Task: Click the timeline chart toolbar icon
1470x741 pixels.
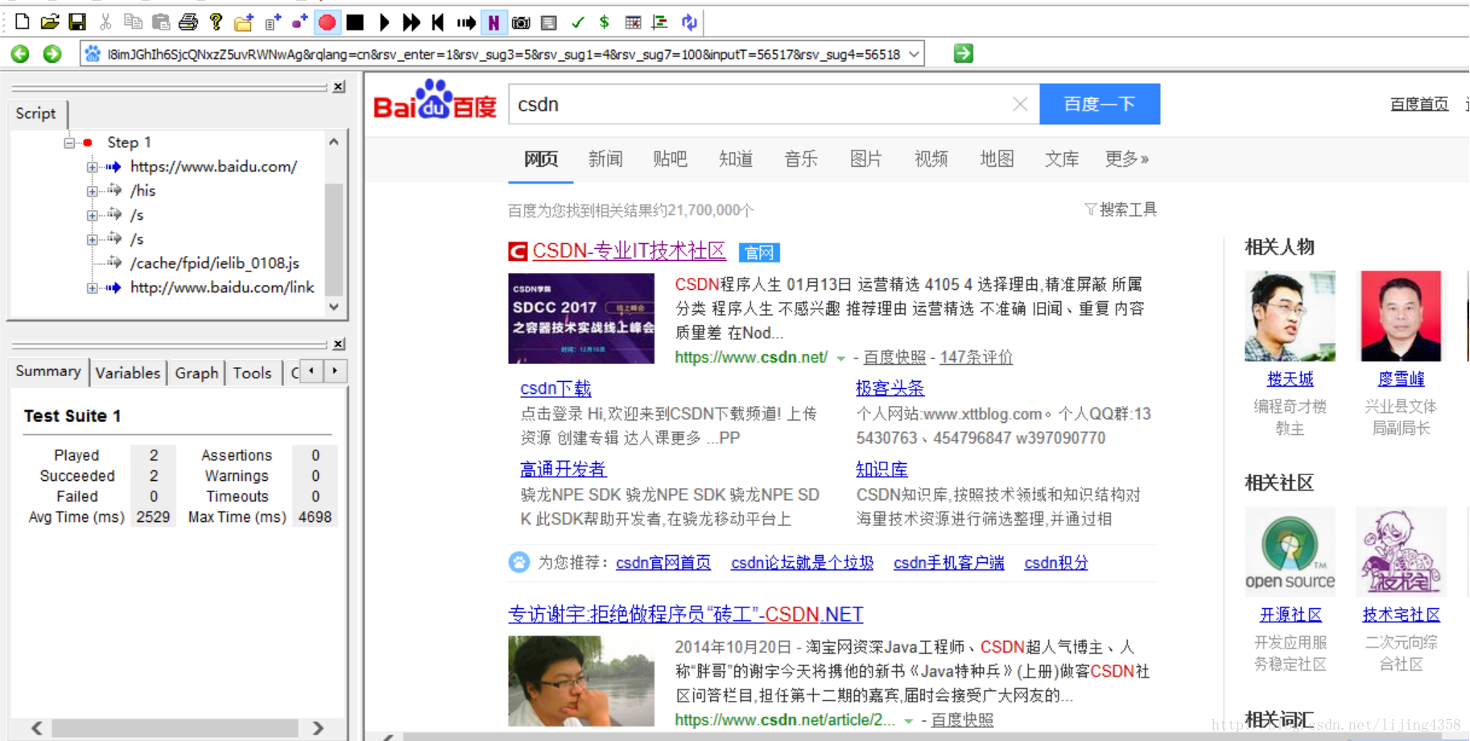Action: pos(660,22)
